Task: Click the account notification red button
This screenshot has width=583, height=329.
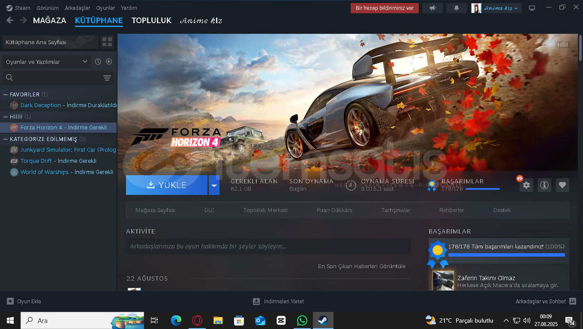Action: 385,8
